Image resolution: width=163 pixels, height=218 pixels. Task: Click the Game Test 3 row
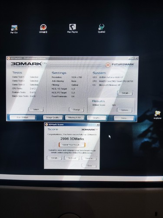[25, 85]
